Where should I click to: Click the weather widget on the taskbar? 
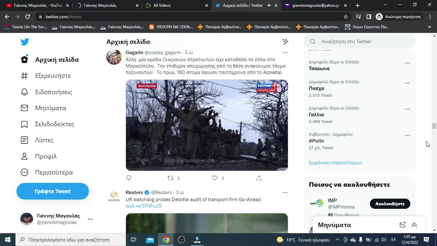303,240
